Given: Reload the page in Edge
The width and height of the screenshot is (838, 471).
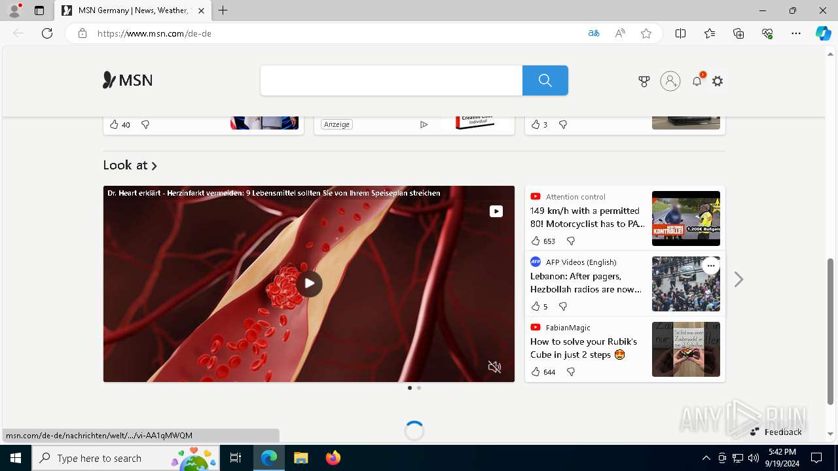Looking at the screenshot, I should pos(47,33).
